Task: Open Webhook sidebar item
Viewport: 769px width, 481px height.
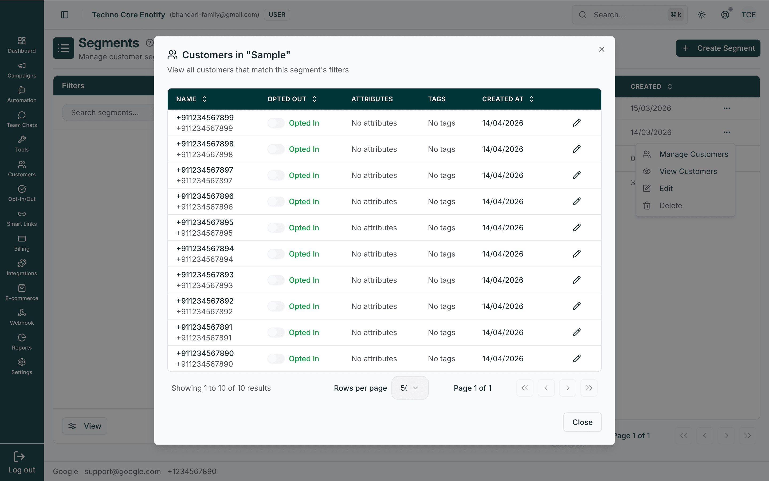Action: click(22, 317)
